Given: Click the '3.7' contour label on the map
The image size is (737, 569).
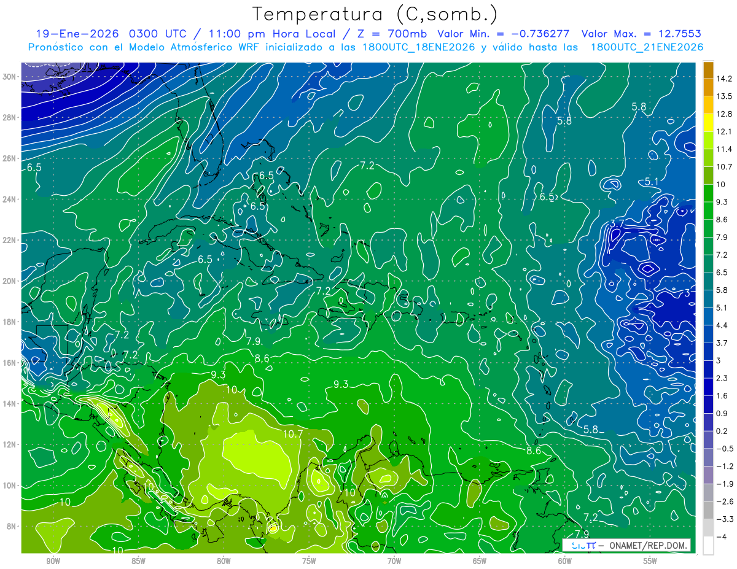Looking at the screenshot, I should tap(616, 223).
